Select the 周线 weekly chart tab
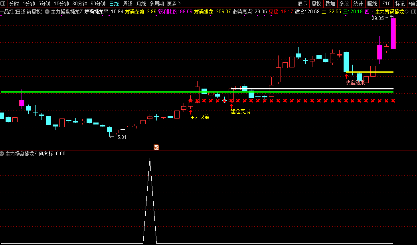Image resolution: width=417 pixels, height=245 pixels. tap(128, 4)
